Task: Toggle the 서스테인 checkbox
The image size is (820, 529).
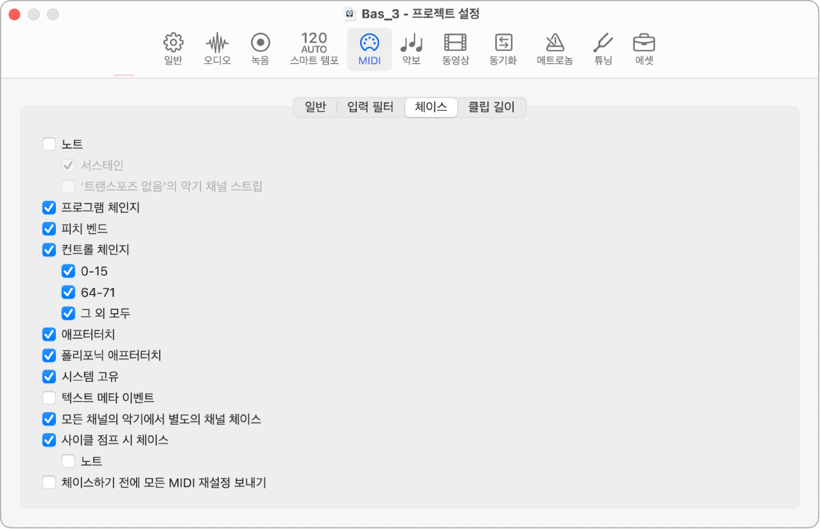Action: pyautogui.click(x=68, y=165)
